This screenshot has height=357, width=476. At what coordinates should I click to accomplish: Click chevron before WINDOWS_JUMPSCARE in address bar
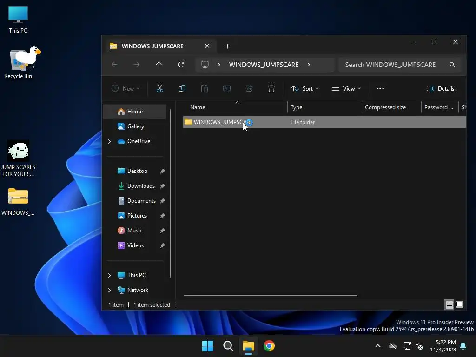[x=219, y=64]
